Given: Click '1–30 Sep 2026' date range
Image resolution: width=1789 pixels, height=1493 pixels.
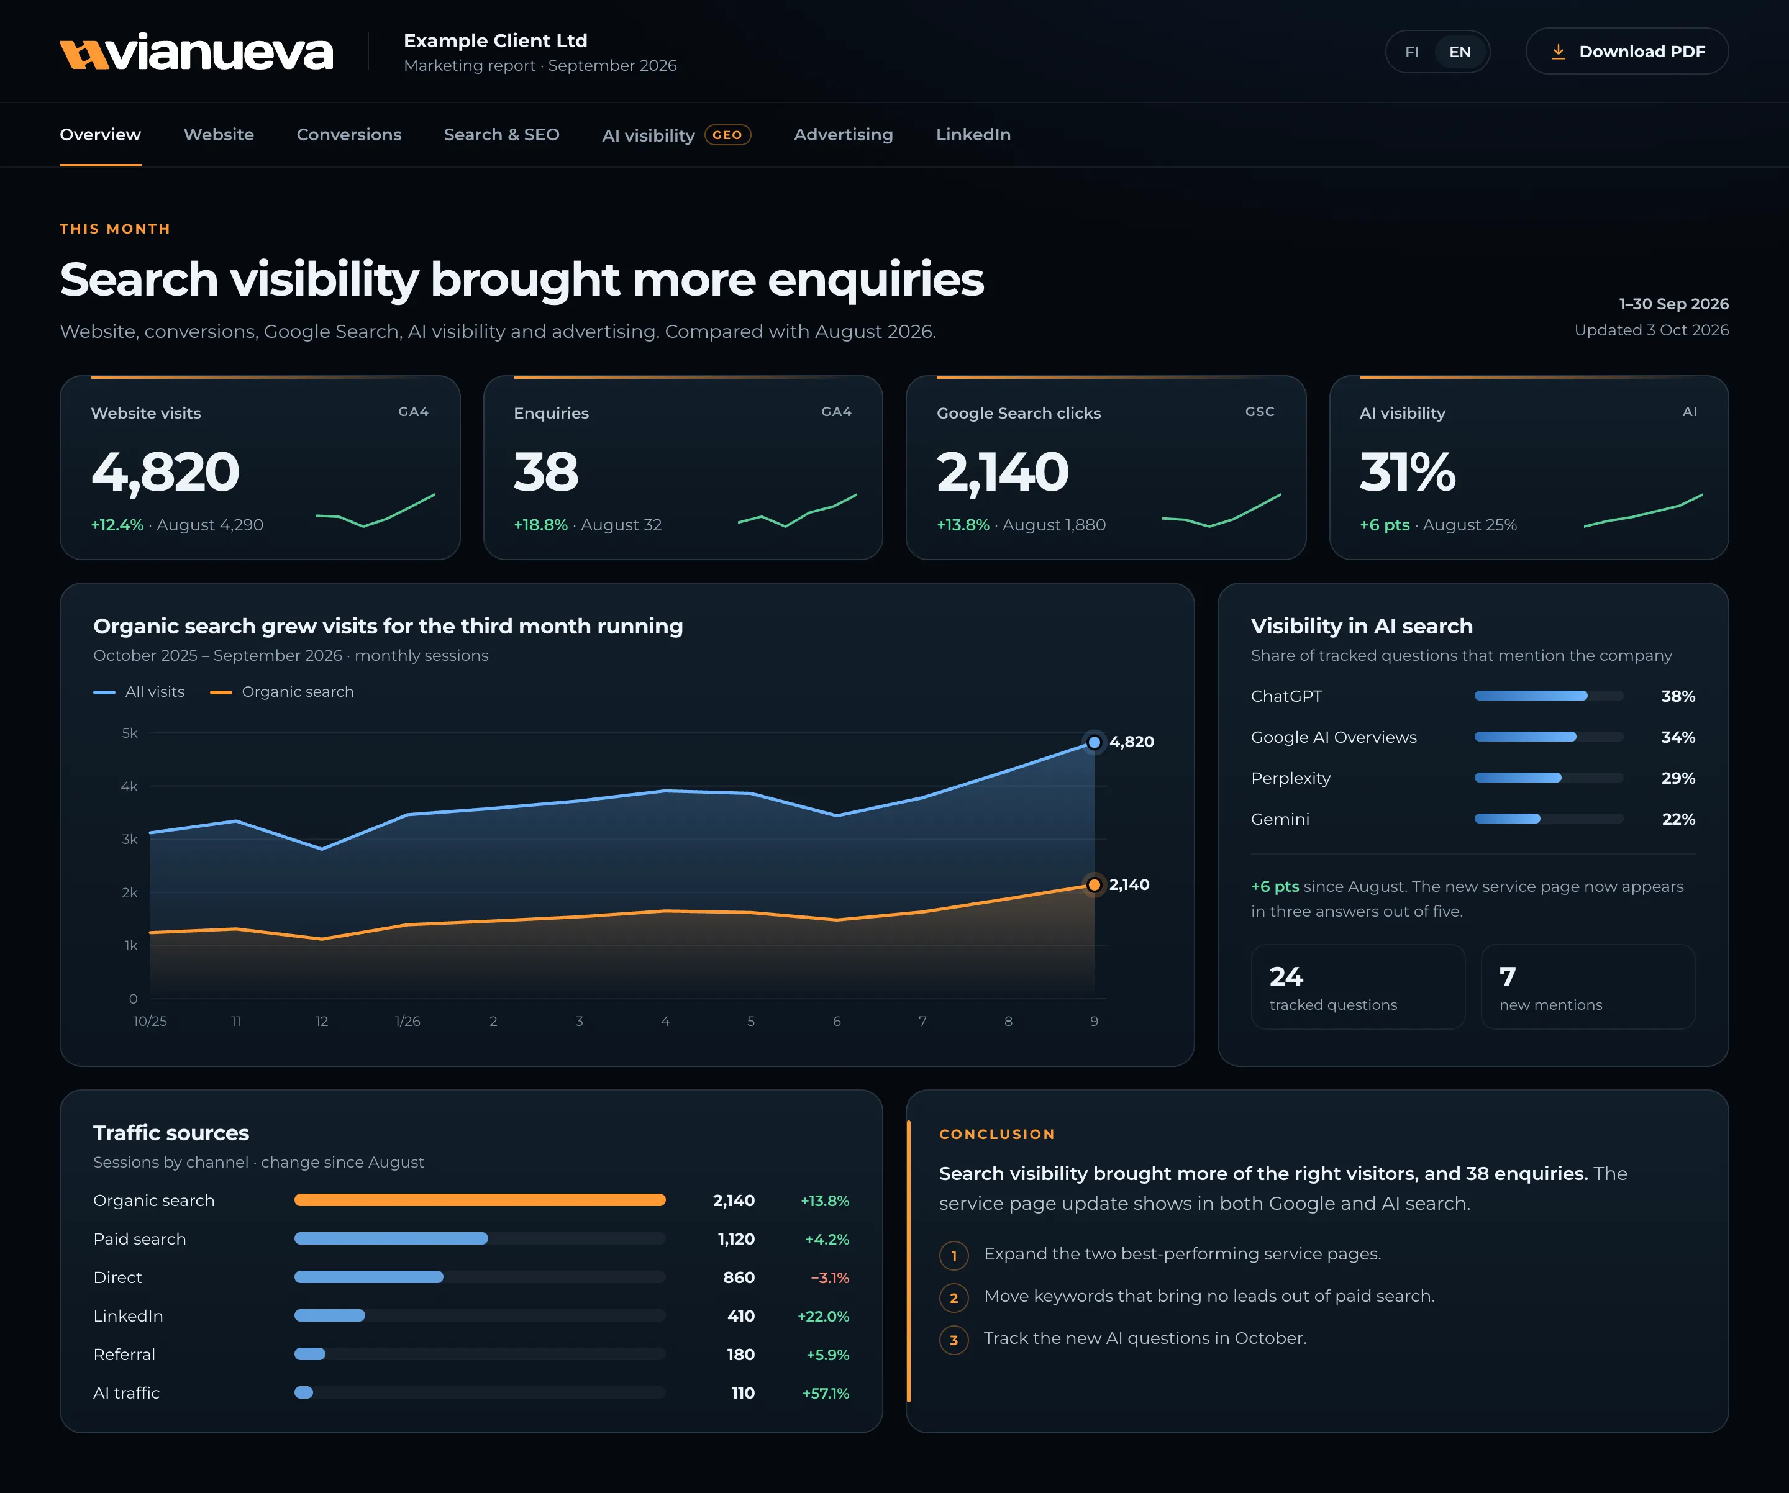Looking at the screenshot, I should [x=1673, y=304].
